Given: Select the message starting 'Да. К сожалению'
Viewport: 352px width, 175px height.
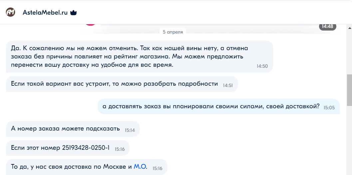Looking at the screenshot, I should tap(130, 56).
